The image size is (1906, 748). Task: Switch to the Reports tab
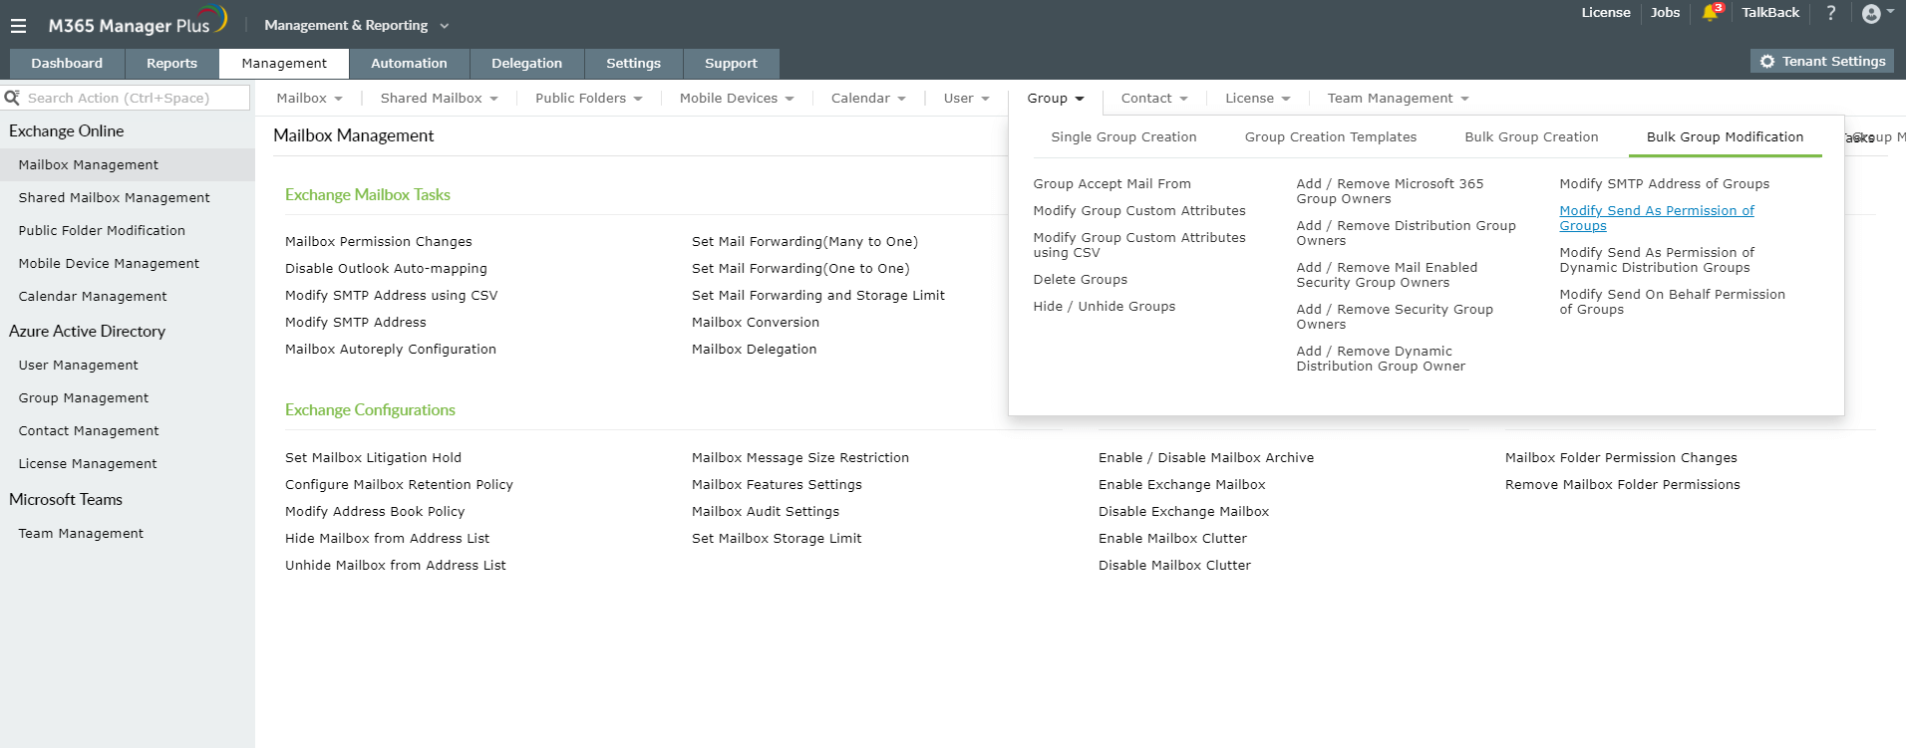(x=171, y=63)
